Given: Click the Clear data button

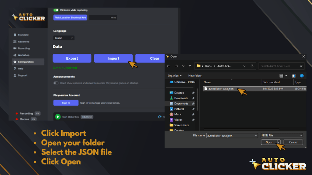Looking at the screenshot, I should pyautogui.click(x=150, y=58).
